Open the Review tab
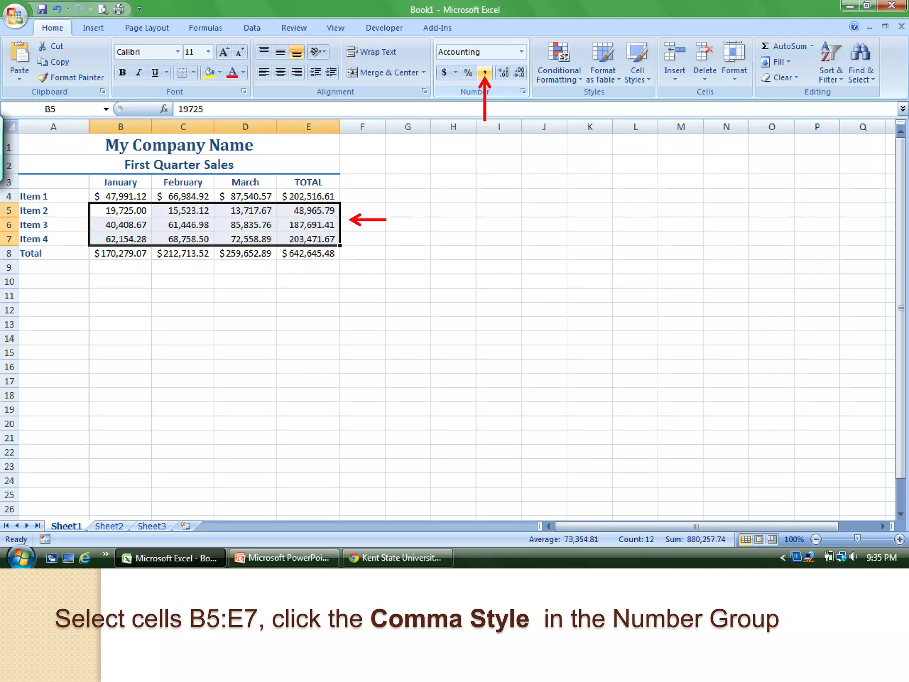Screen dimensions: 909x682 294,28
